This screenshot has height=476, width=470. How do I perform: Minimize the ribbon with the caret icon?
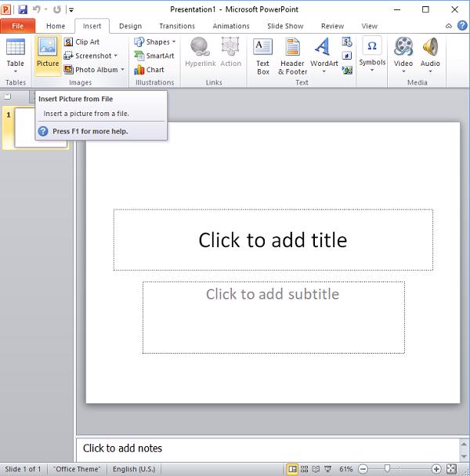(449, 26)
